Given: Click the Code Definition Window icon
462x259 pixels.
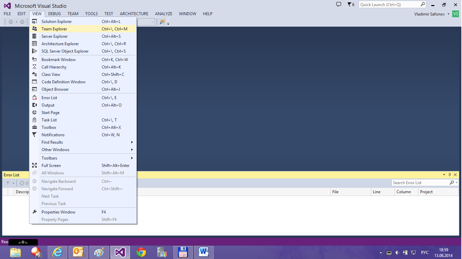Looking at the screenshot, I should [x=34, y=82].
